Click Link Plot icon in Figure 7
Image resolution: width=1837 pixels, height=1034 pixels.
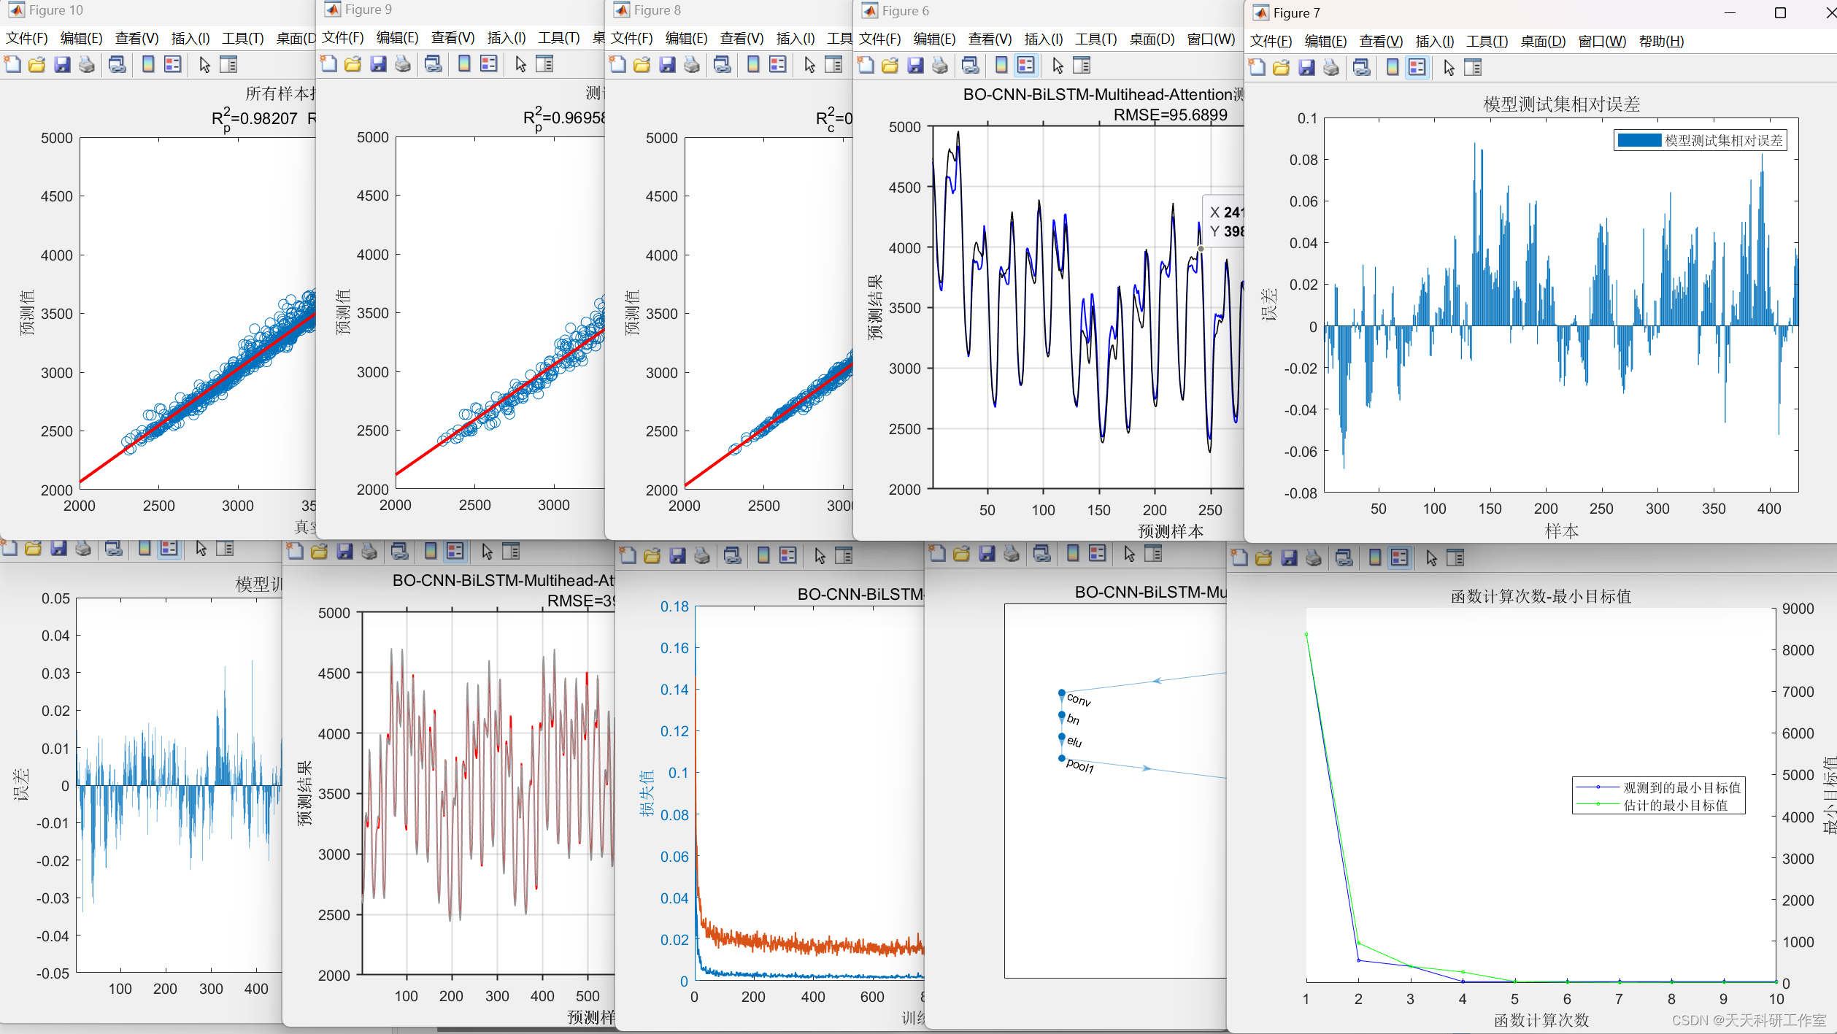(1362, 67)
